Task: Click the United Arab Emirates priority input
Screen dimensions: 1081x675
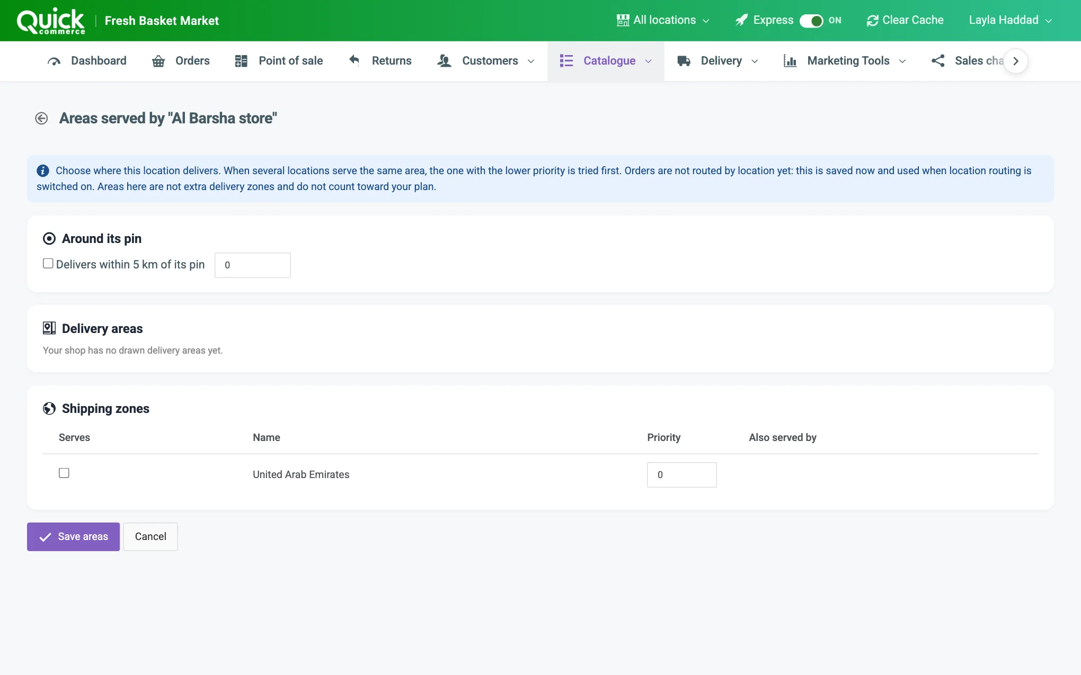Action: (x=682, y=475)
